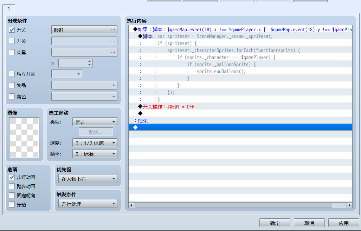This screenshot has height=231, width=361.
Task: Open switch 0001 selector ellipsis button
Action: click(113, 30)
